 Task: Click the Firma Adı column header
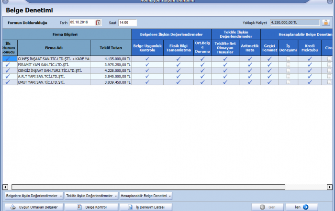(54, 48)
